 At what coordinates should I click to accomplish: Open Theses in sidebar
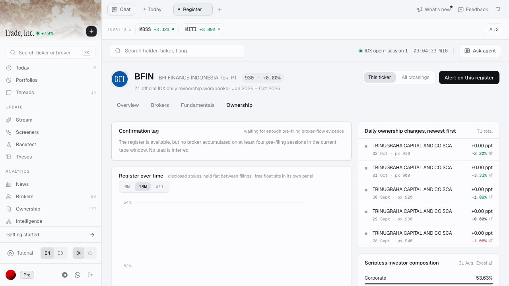(51, 157)
